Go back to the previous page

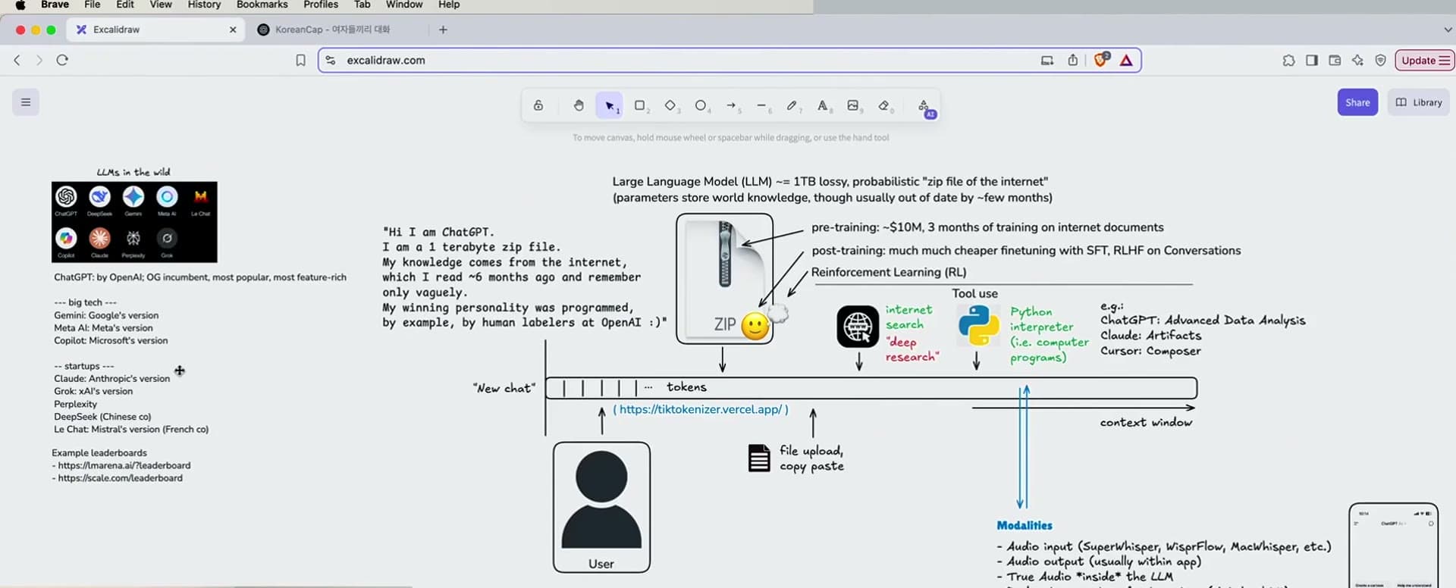(17, 60)
